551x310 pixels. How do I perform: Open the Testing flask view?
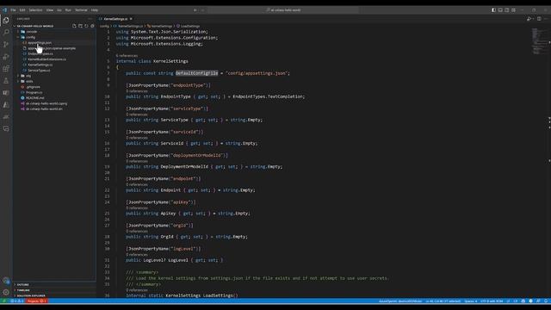pos(6,80)
